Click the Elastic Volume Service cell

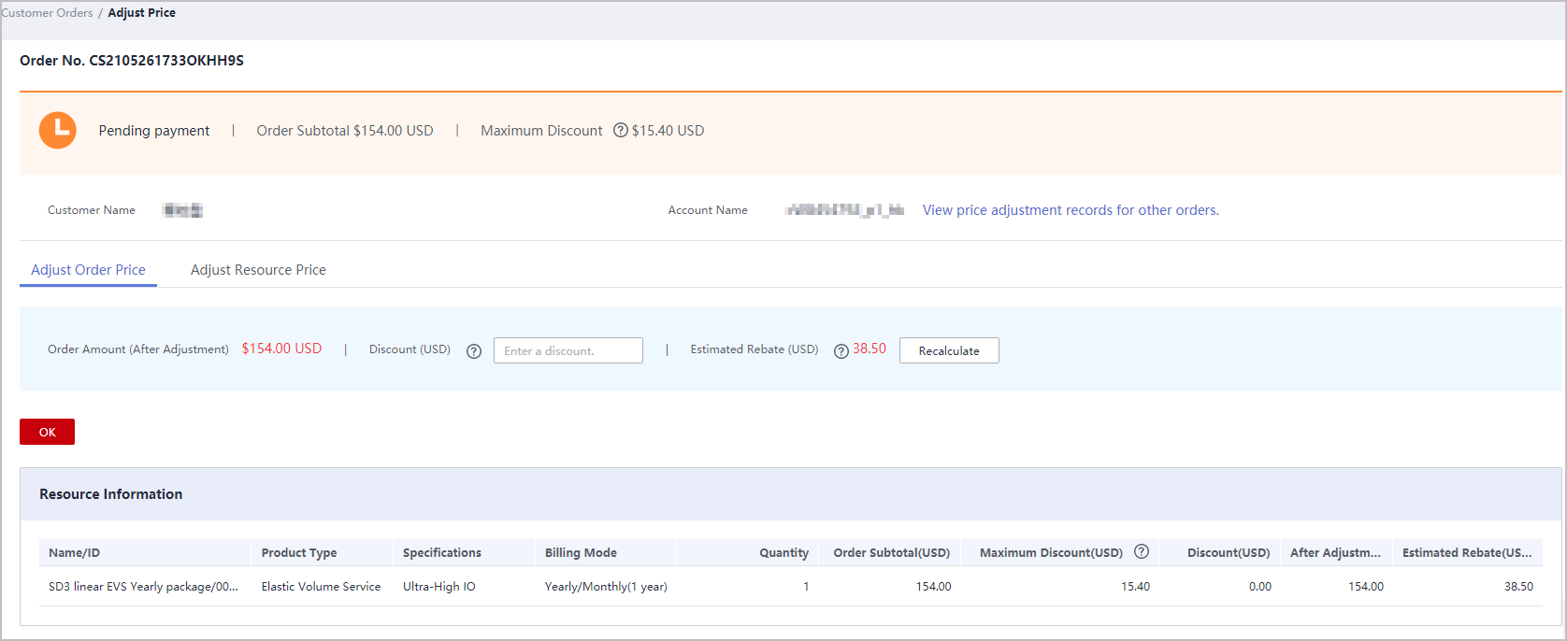pyautogui.click(x=321, y=587)
